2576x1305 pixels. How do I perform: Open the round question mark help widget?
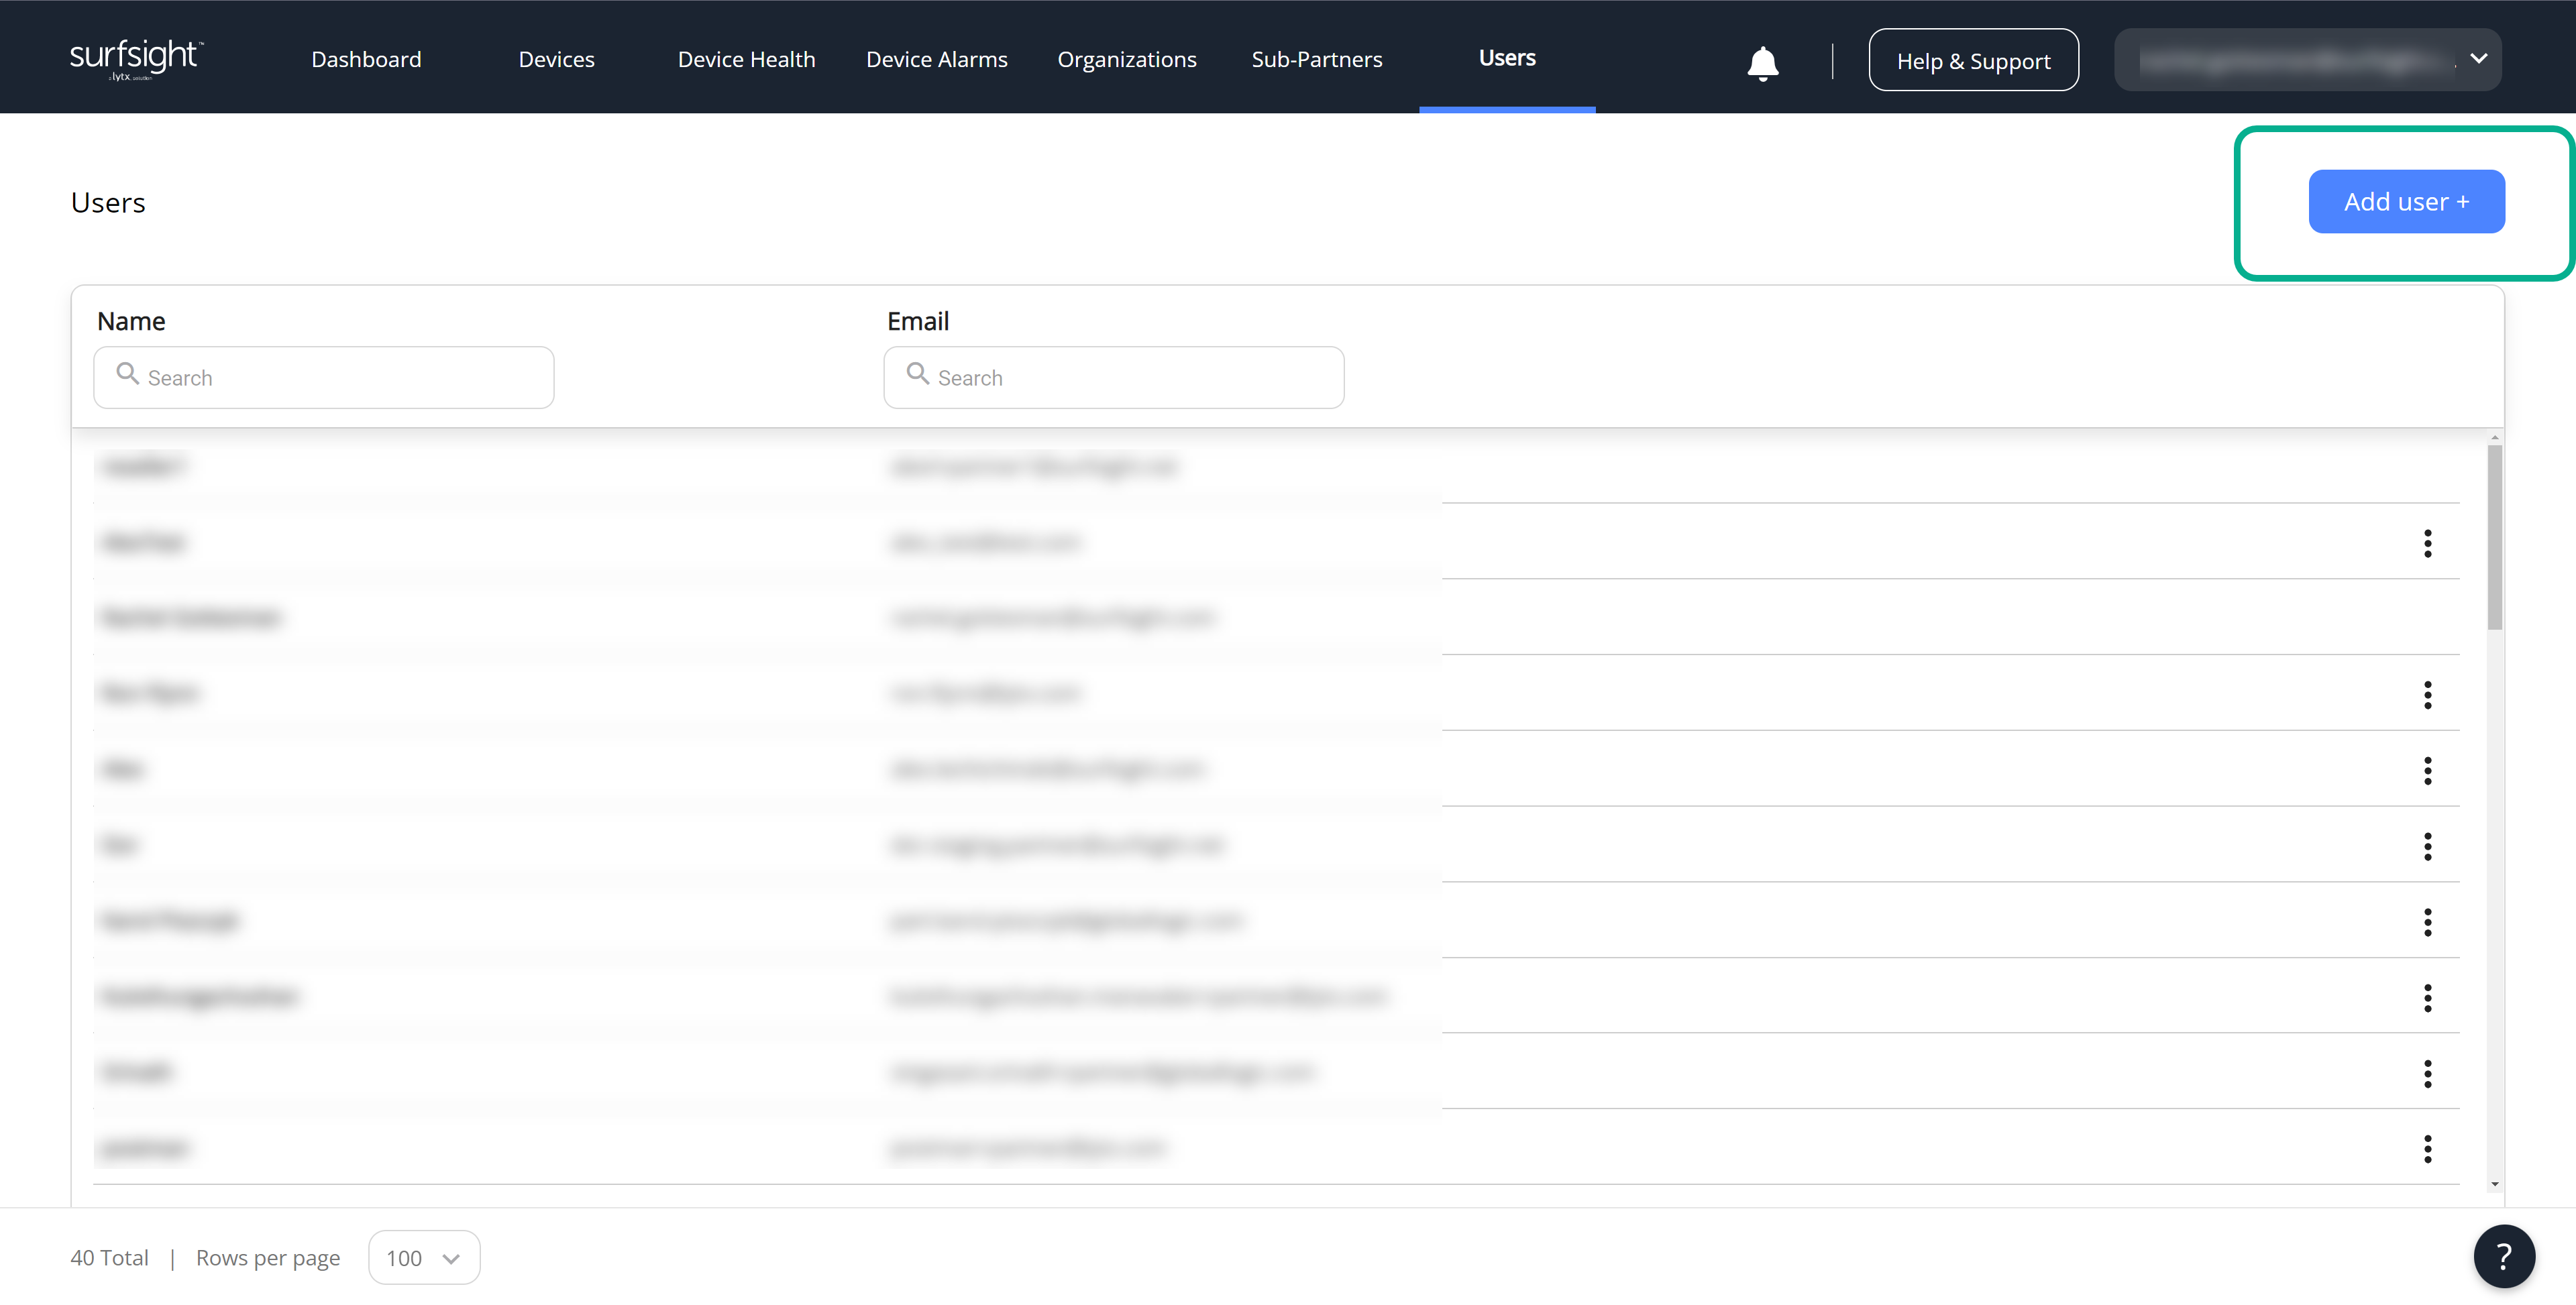point(2504,1256)
